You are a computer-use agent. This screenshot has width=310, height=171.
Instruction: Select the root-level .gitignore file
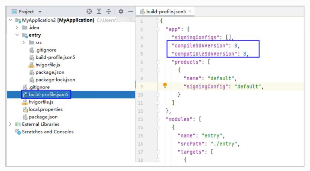pos(39,87)
